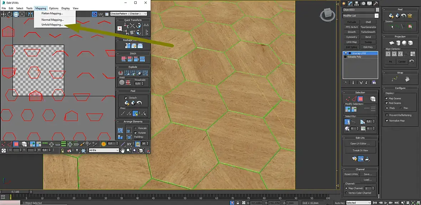Click the Break icon in Explode panel
The image size is (421, 205).
click(x=121, y=73)
